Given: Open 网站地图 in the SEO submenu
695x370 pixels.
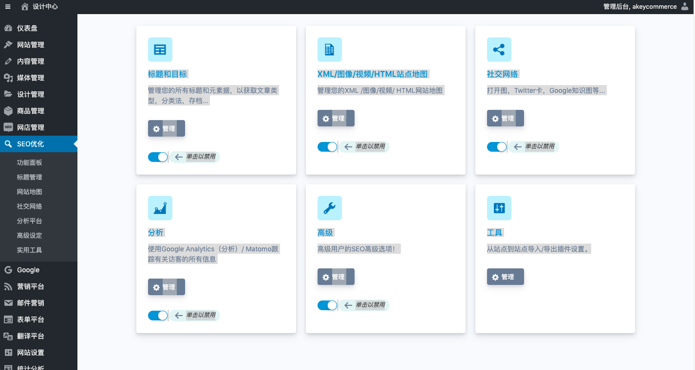Looking at the screenshot, I should pyautogui.click(x=29, y=192).
